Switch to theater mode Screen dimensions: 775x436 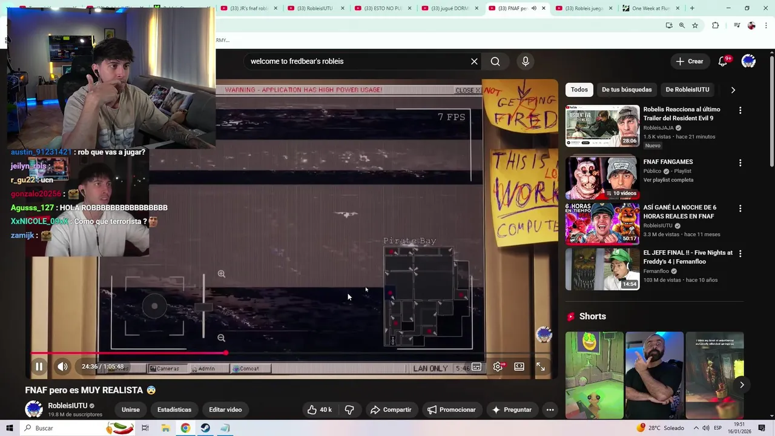pos(519,366)
